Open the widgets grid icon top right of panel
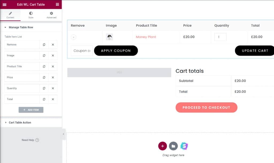The image size is (274, 163). pyautogui.click(x=57, y=5)
